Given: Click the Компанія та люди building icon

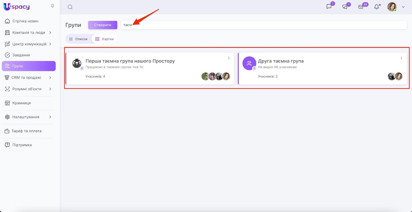Looking at the screenshot, I should tap(7, 33).
